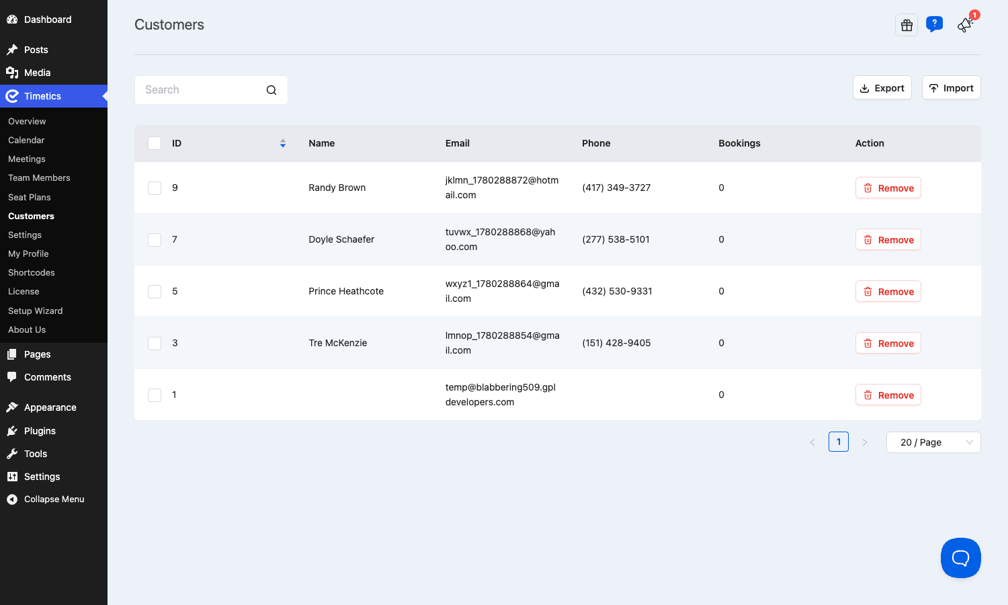Click the Tools wrench icon
This screenshot has height=605, width=1008.
pos(12,454)
